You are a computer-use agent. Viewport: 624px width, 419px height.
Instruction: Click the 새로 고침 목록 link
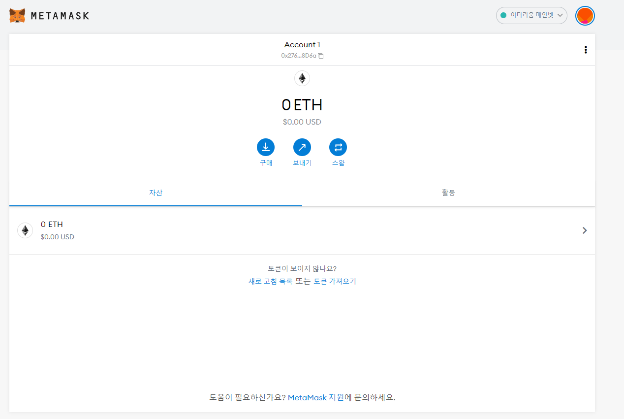270,282
